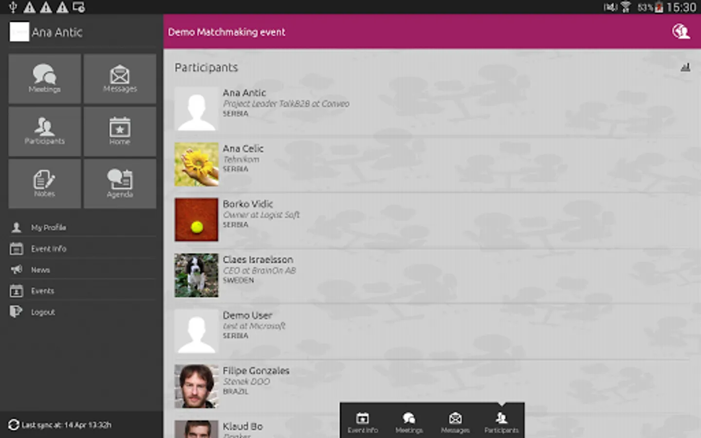Image resolution: width=701 pixels, height=438 pixels.
Task: Click Ana Antic profile name in sidebar header
Action: point(57,32)
